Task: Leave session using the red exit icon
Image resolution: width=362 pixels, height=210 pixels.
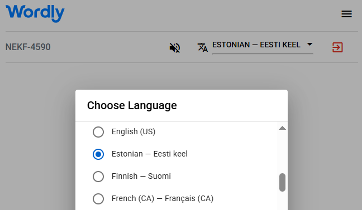Action: pos(337,47)
